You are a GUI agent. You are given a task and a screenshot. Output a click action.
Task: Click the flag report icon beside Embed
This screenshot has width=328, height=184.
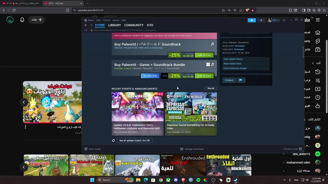241,80
